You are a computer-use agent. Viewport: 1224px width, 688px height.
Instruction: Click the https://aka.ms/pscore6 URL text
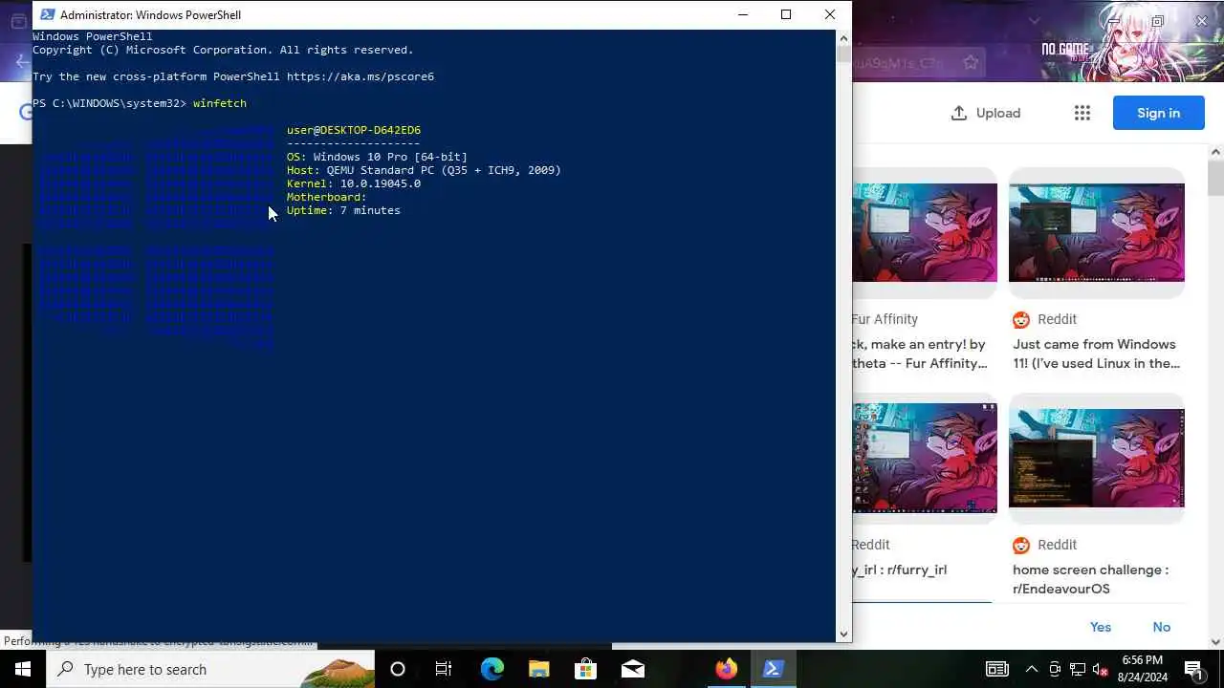point(361,76)
